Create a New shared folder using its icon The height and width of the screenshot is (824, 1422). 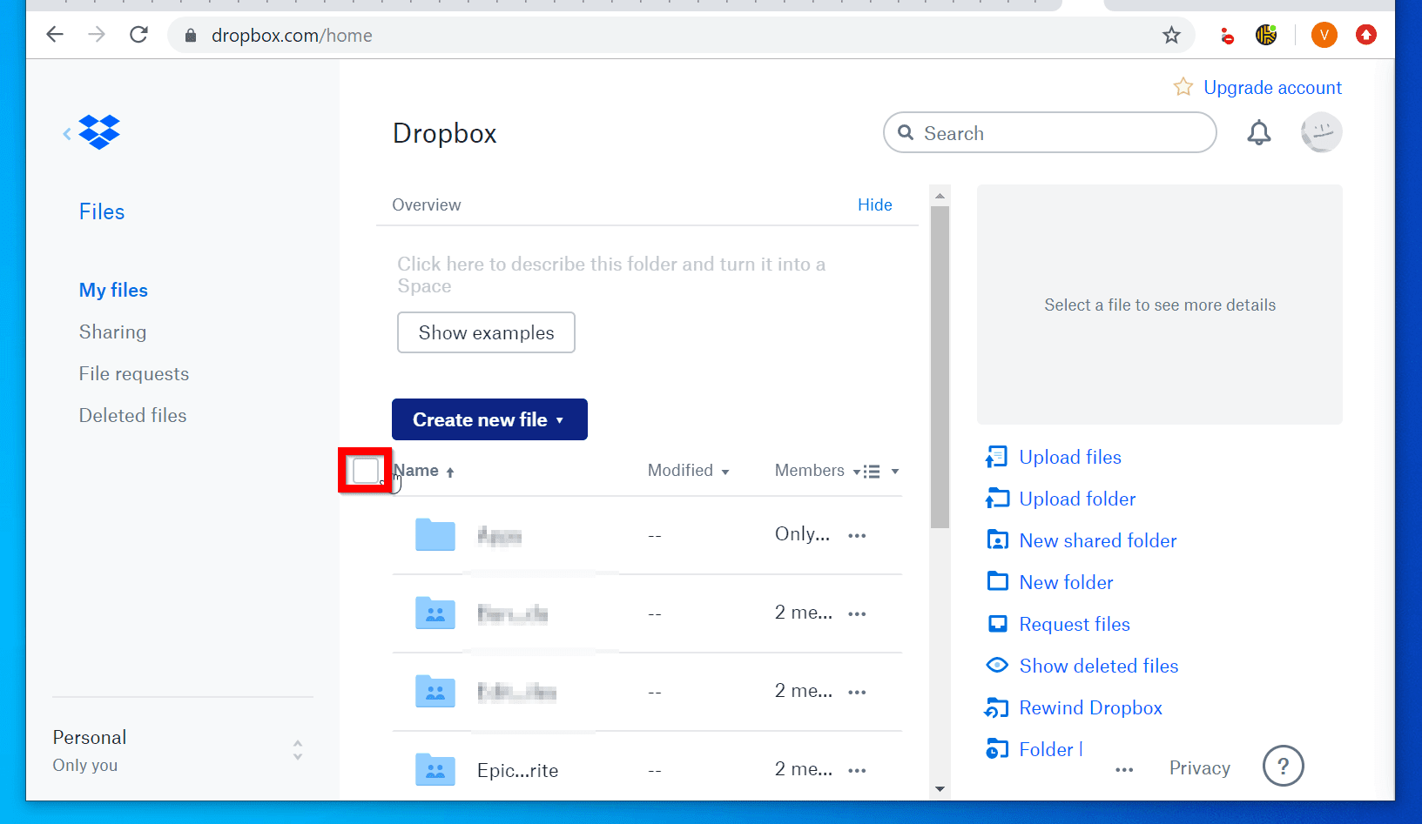(x=997, y=539)
